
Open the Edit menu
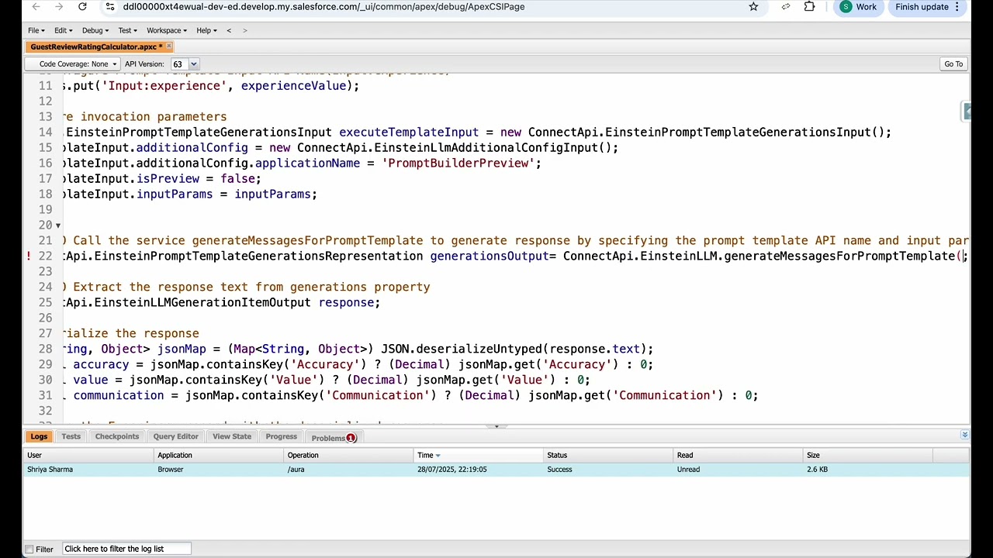[63, 30]
